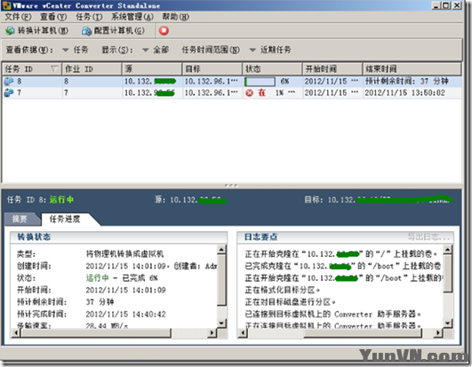This screenshot has height=367, width=472.
Task: Click the red failed status icon in row 7
Action: 249,93
